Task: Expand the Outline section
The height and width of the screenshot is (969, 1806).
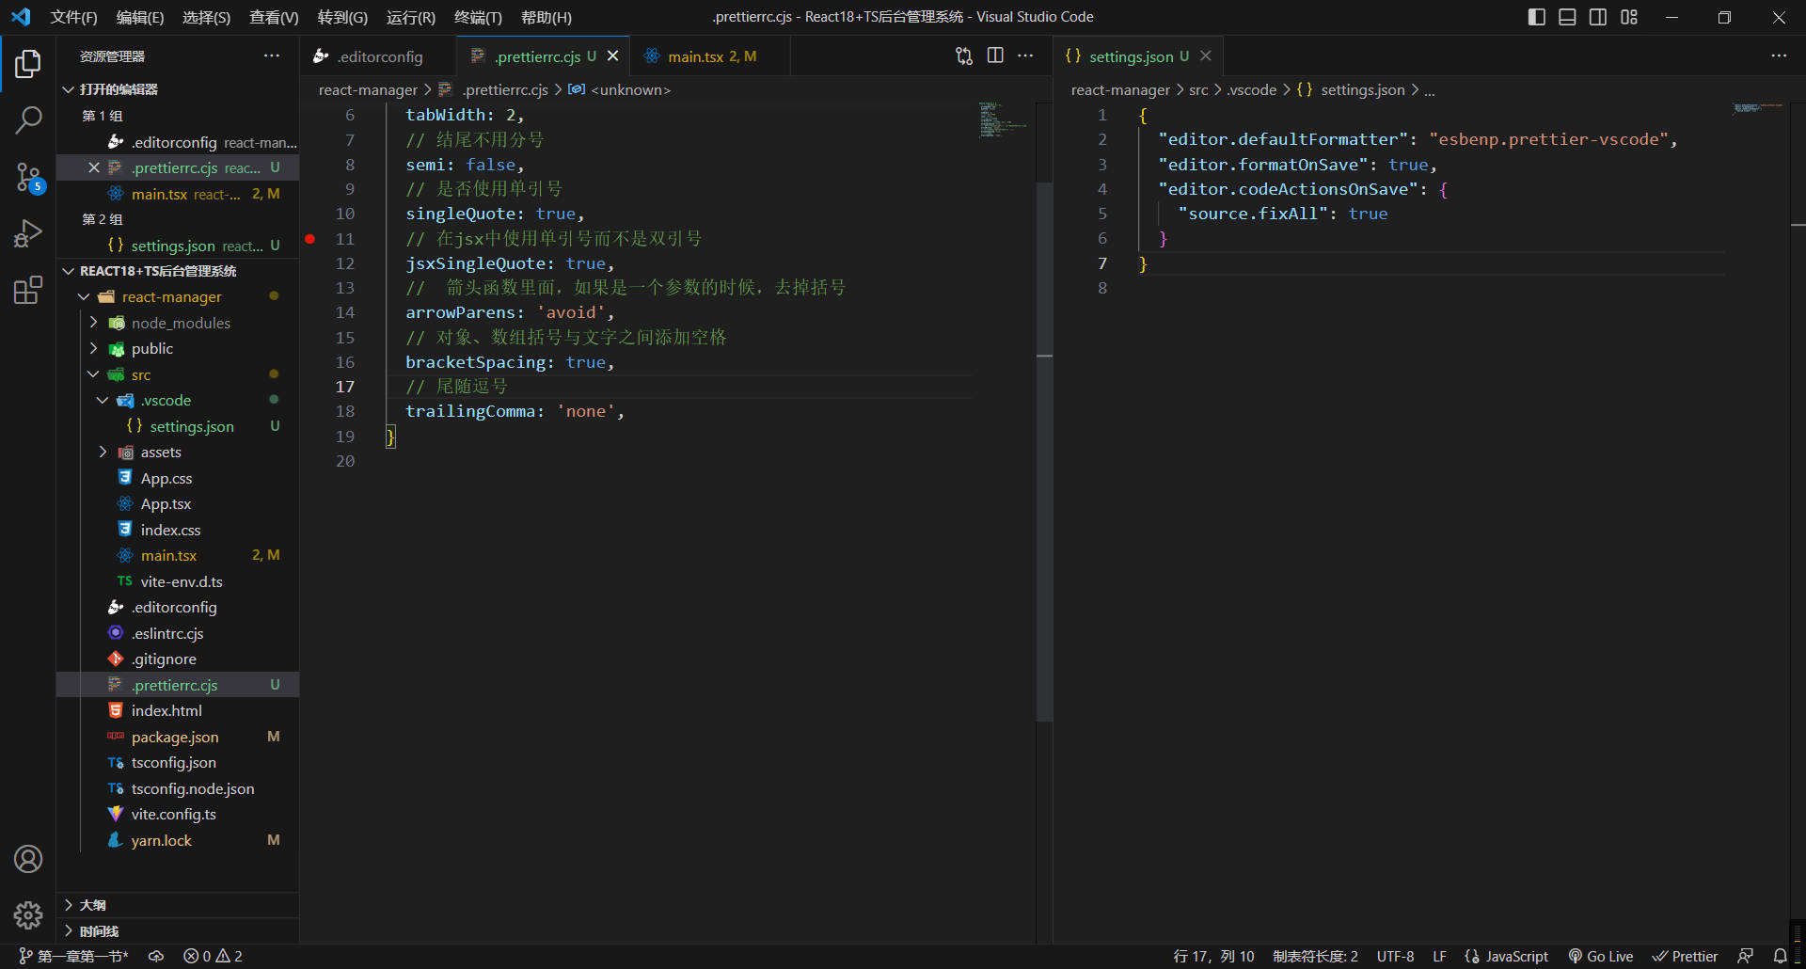Action: click(178, 905)
